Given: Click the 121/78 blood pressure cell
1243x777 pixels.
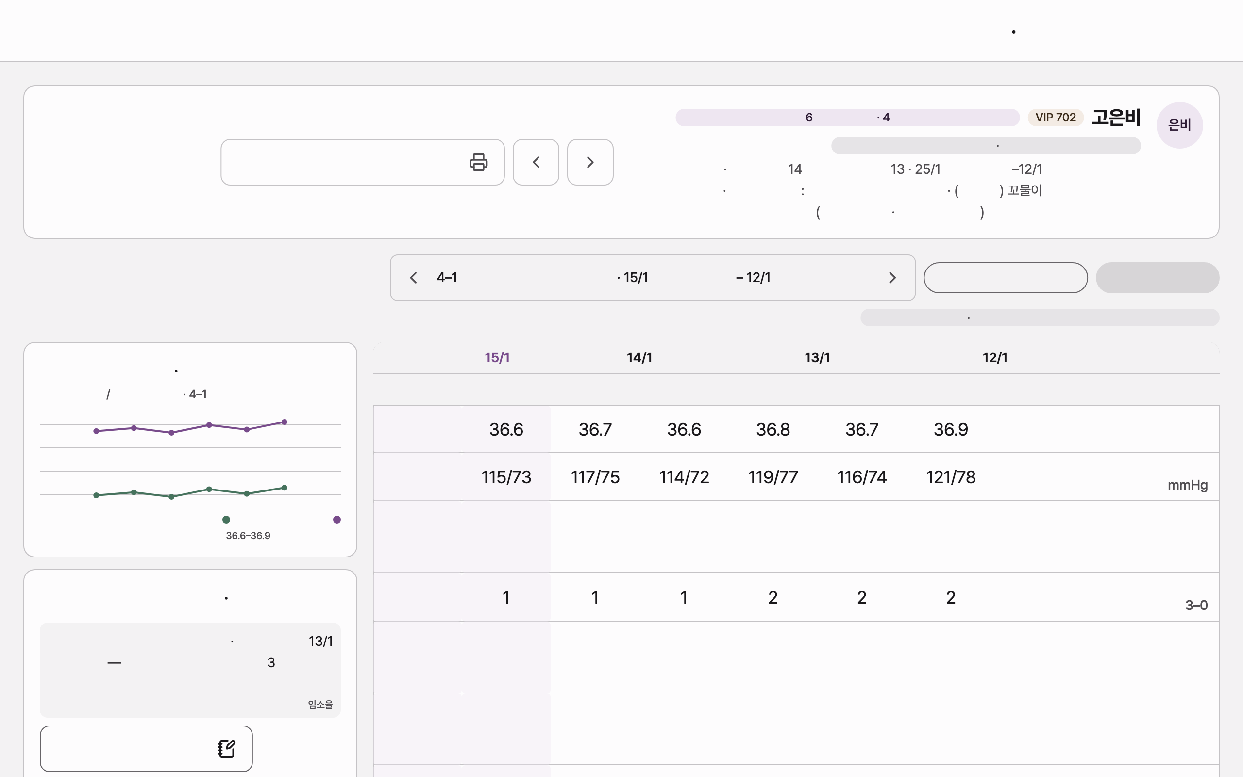Looking at the screenshot, I should (951, 477).
